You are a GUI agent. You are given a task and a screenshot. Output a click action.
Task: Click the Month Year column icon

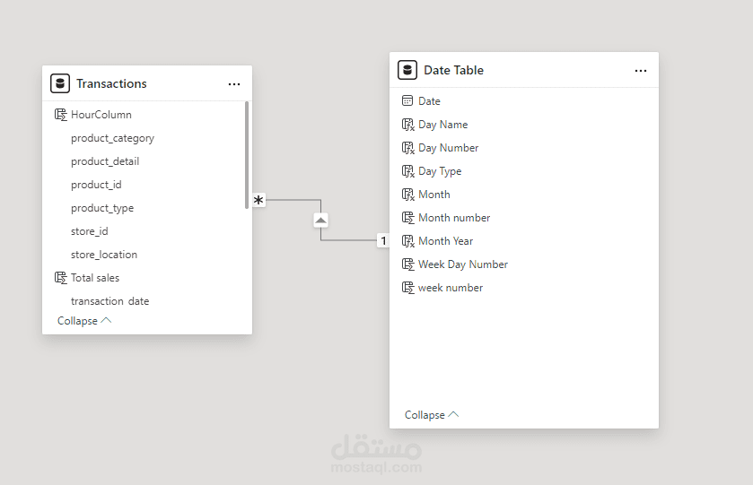(x=408, y=241)
